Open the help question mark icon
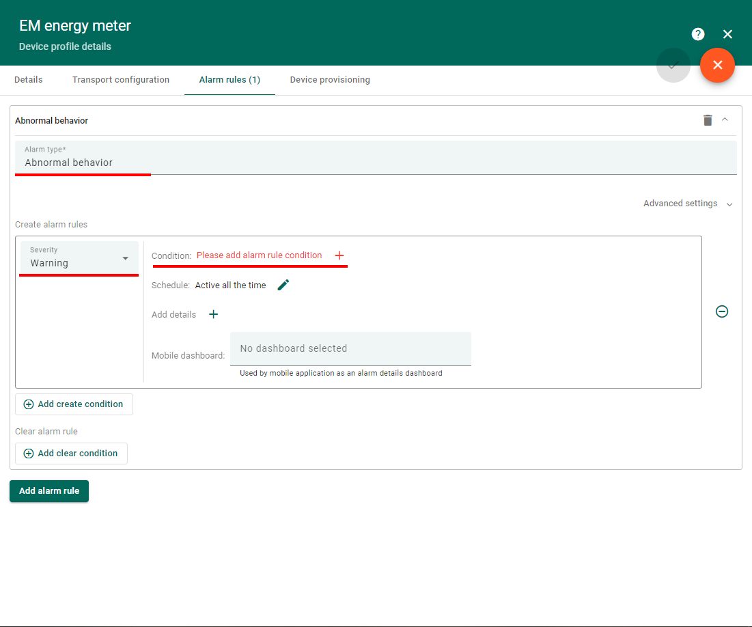 [698, 34]
